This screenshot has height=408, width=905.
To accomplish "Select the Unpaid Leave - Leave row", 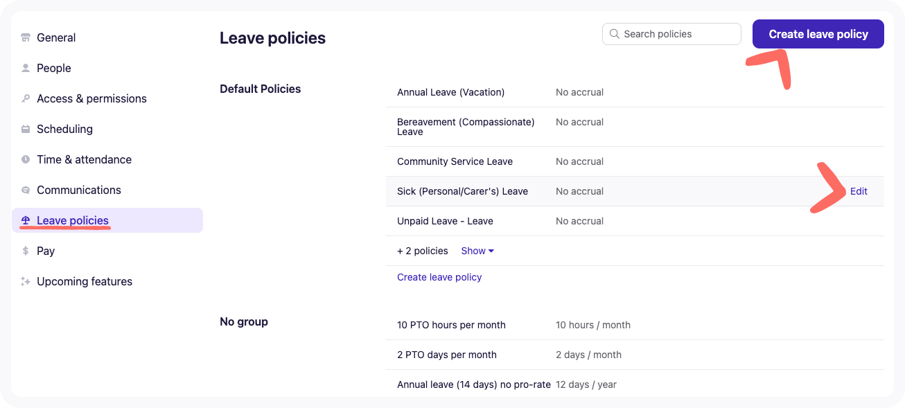I will pos(445,221).
